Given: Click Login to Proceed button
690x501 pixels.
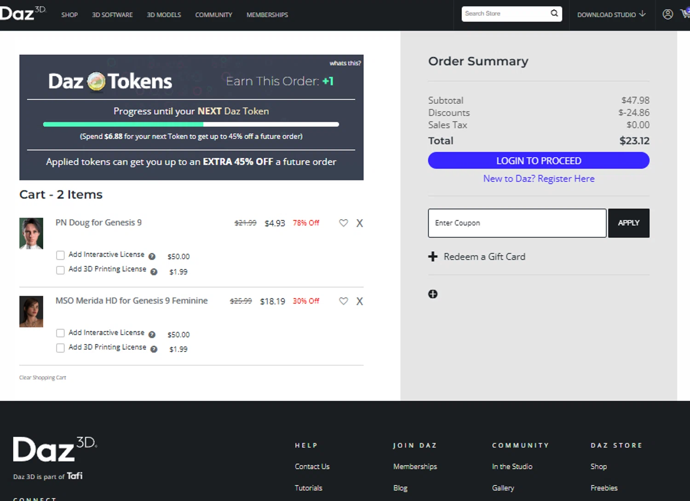Looking at the screenshot, I should (539, 160).
